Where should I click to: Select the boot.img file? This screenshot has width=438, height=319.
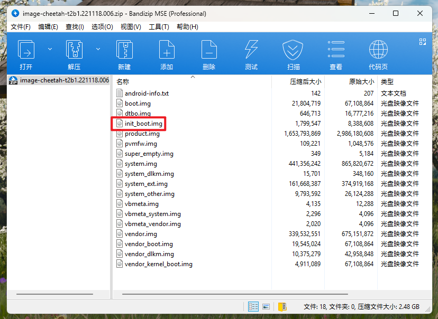coord(138,104)
